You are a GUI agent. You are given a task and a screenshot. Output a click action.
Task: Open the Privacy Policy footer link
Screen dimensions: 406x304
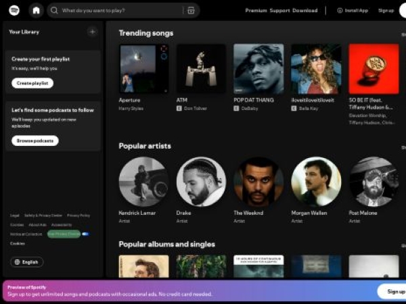[x=78, y=216]
